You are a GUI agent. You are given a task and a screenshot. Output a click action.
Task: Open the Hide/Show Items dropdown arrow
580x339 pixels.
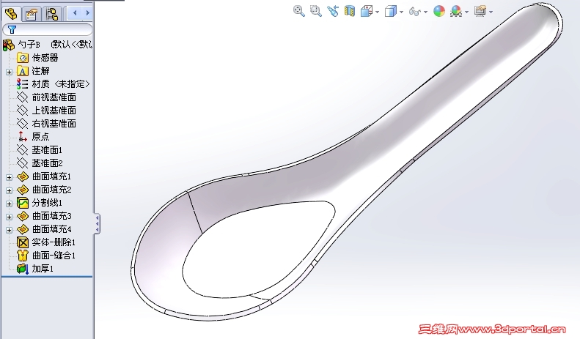click(x=426, y=12)
